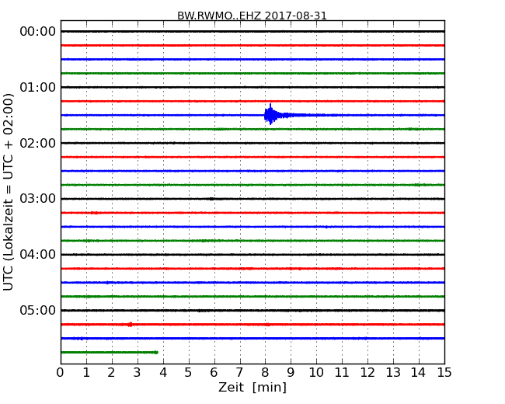This screenshot has height=404, width=505.
Task: Click the end of the short green trace
Action: 156,352
